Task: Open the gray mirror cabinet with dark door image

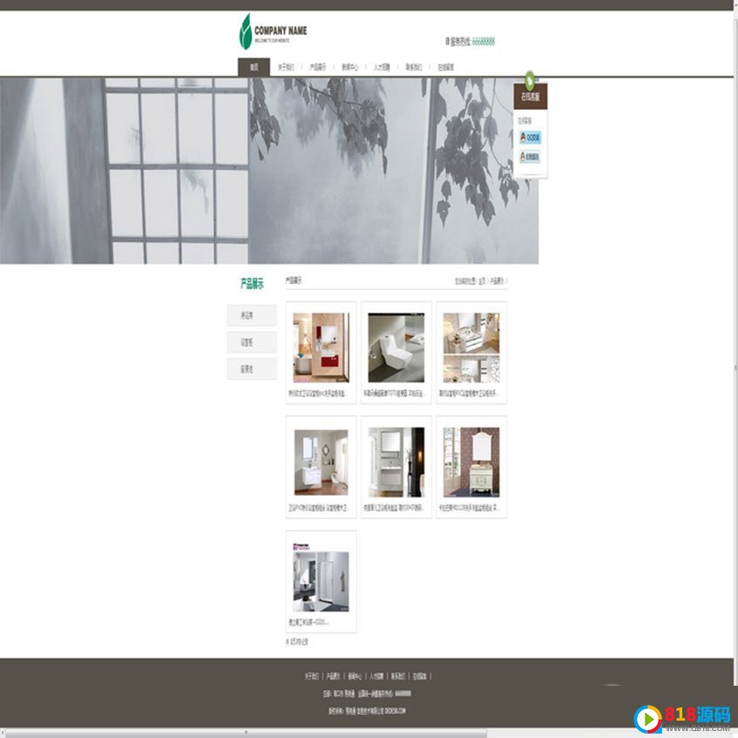Action: (x=396, y=462)
